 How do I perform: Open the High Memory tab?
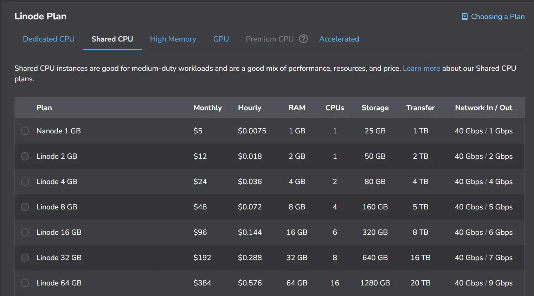coord(173,39)
